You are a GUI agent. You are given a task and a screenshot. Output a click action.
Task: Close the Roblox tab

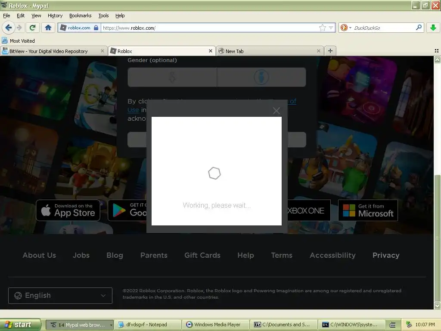click(x=210, y=51)
